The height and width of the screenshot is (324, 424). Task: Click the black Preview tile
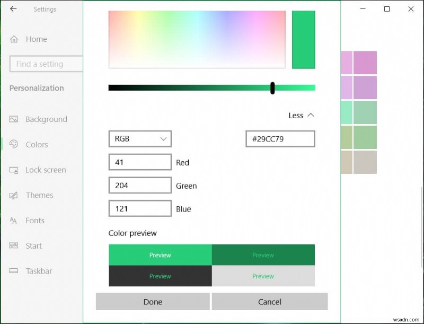(161, 276)
